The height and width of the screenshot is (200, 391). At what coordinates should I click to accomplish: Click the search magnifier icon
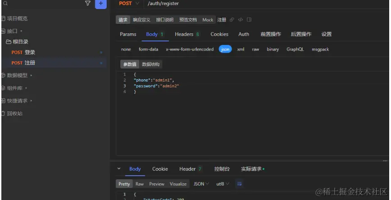point(5,4)
